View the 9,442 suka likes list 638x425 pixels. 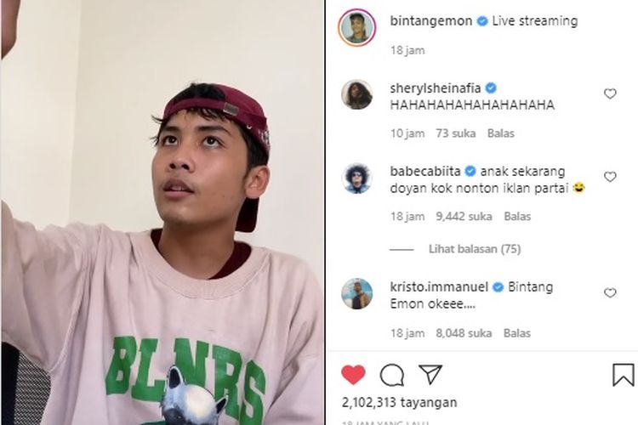coord(464,217)
